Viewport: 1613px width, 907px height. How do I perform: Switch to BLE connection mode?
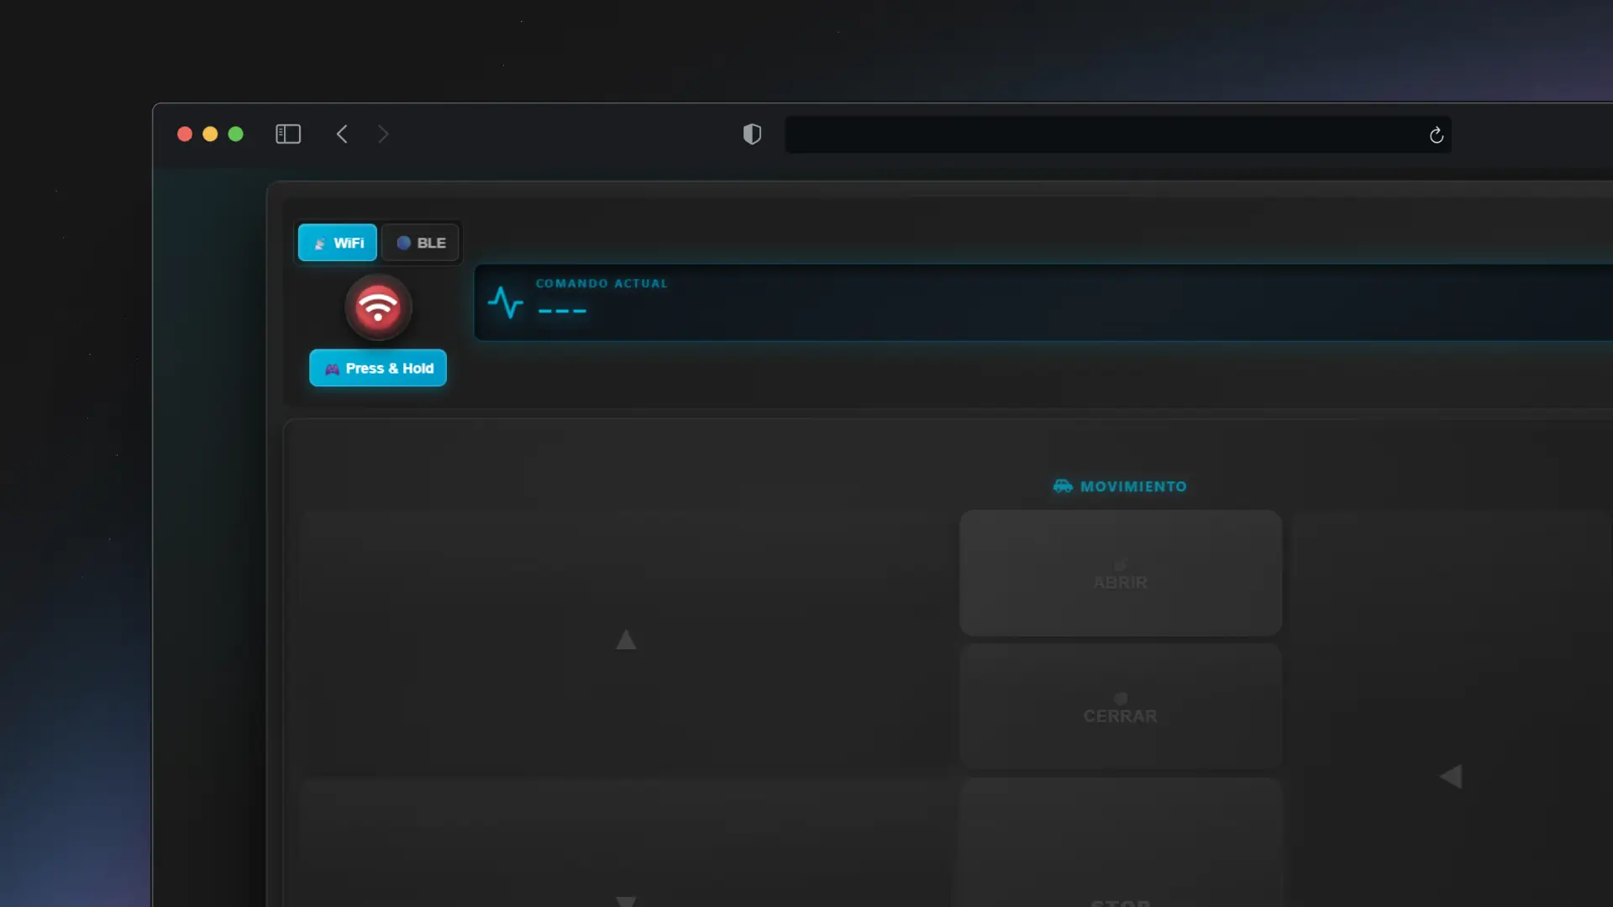(x=421, y=243)
